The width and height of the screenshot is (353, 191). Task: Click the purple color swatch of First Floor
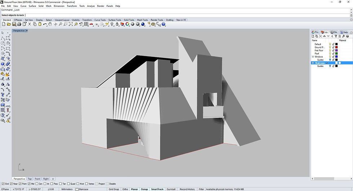(336, 51)
